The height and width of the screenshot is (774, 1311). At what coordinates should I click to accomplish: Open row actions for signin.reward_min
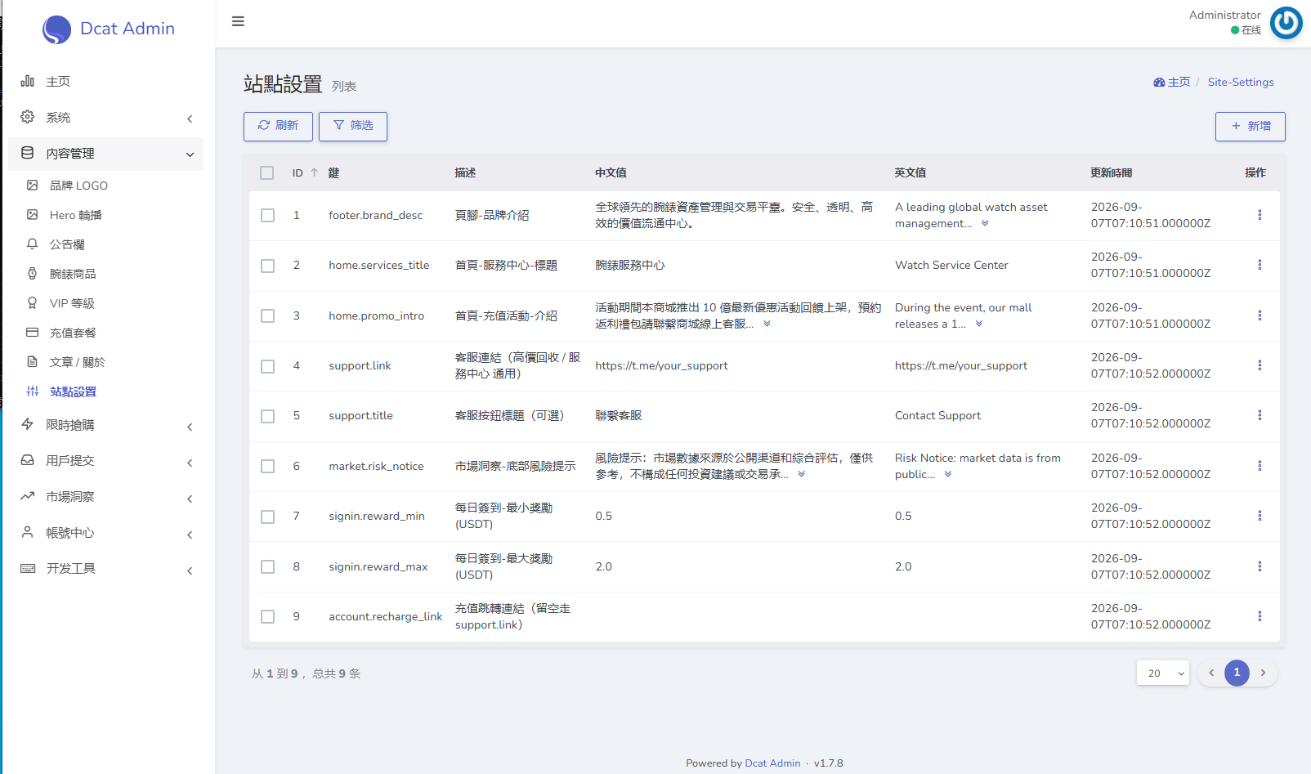pyautogui.click(x=1260, y=516)
